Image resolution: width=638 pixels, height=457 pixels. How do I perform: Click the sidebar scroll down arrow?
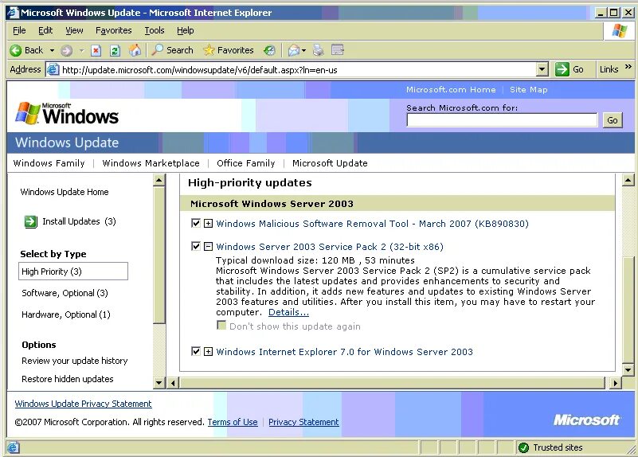[159, 383]
